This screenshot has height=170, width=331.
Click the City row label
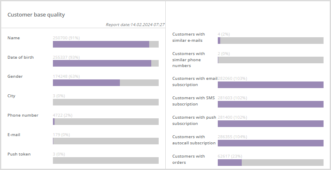[11, 96]
